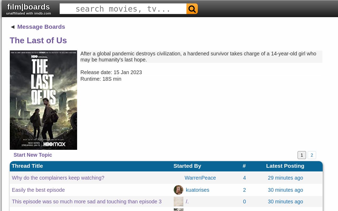
Task: View The Last of Us poster image
Action: pyautogui.click(x=43, y=100)
